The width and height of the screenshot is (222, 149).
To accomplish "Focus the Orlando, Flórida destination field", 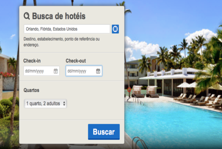I will pos(67,29).
